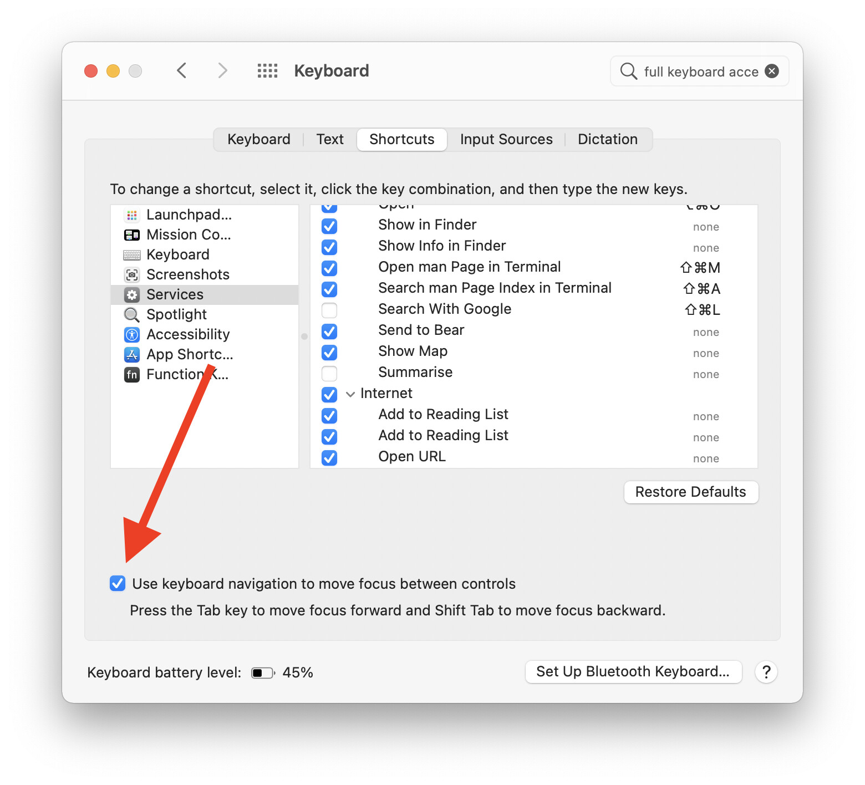Viewport: 865px width, 785px height.
Task: Select the Mission Control icon in the list
Action: click(132, 235)
